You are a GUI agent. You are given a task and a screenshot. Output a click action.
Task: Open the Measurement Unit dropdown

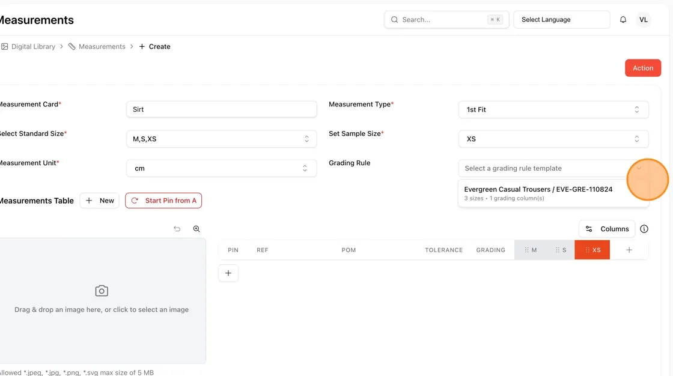coord(222,168)
